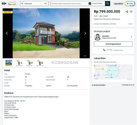The image size is (137, 125).
Task: Reveal number via Tampilkan nomor link
Action: 118,50
